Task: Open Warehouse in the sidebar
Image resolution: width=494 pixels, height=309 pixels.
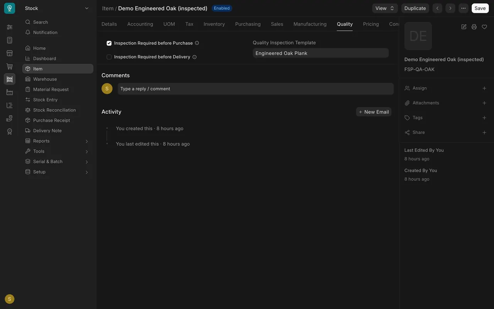Action: pos(58,79)
